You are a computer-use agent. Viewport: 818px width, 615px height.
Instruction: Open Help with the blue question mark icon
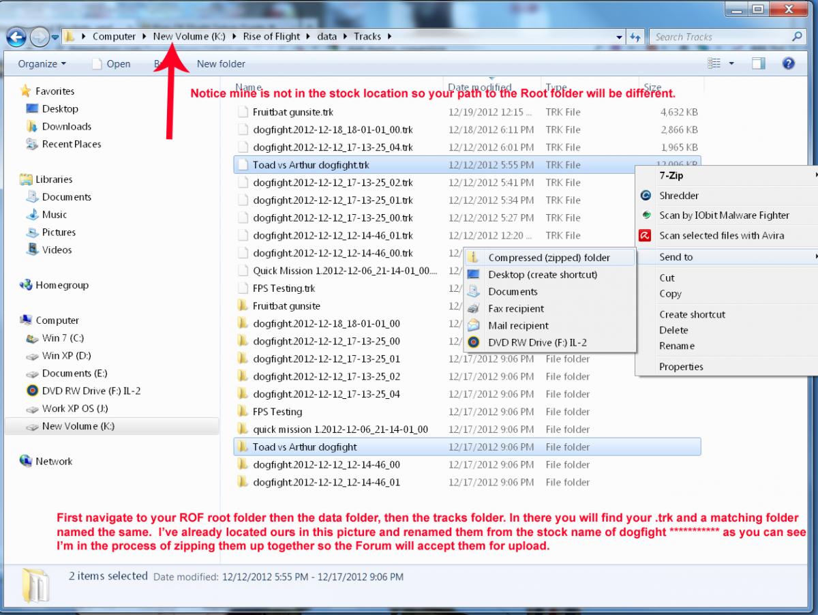coord(789,63)
